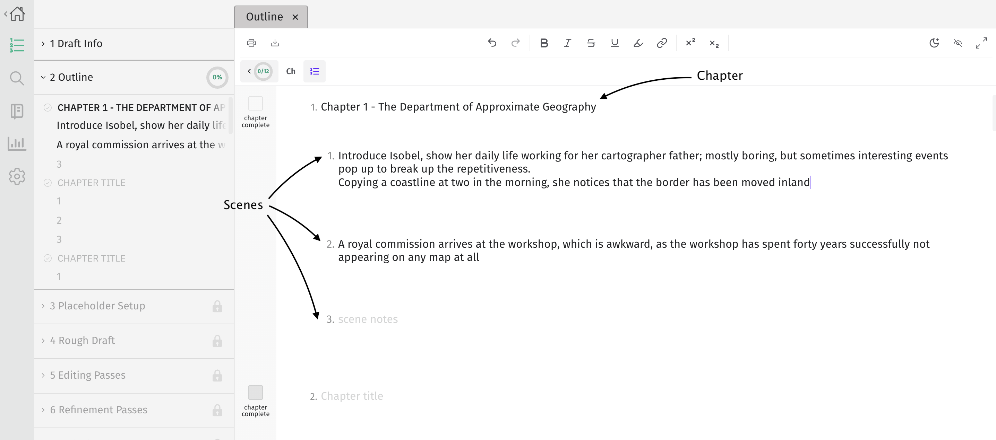Switch to the numbered list view button

point(314,71)
